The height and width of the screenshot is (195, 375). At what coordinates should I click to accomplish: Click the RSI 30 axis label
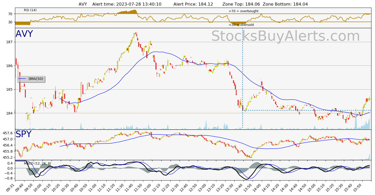tap(10, 22)
